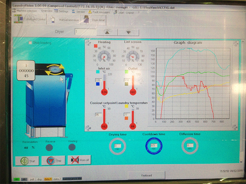Viewport: 246px width, 184px height.
Task: Click the graph diagram plot area
Action: tap(193, 83)
